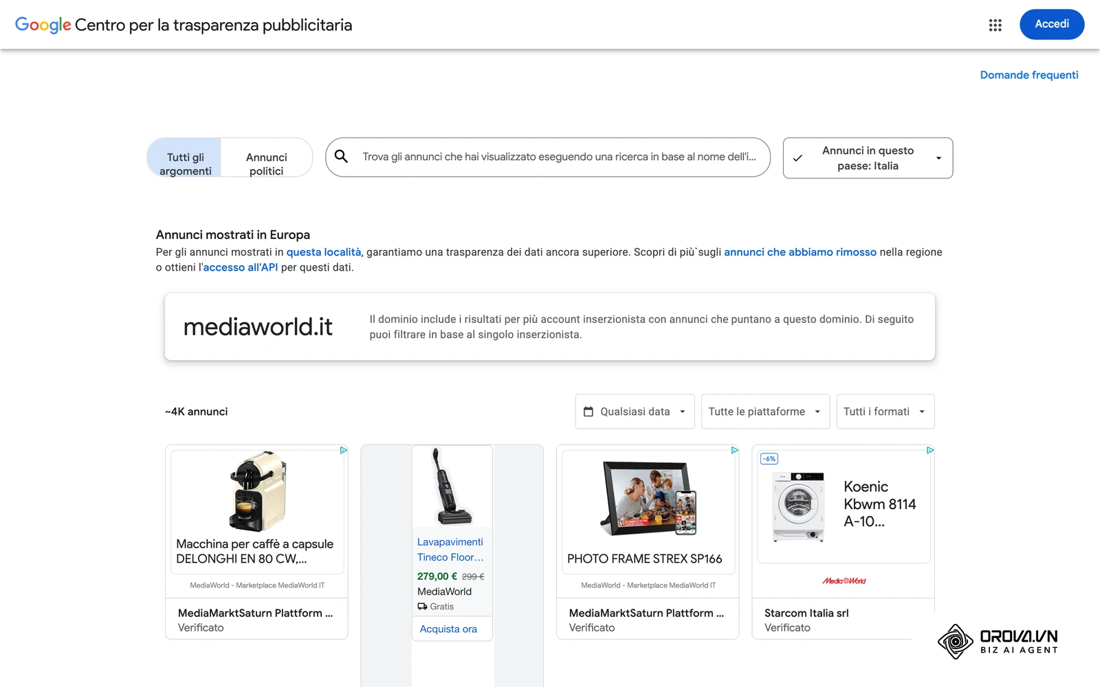Open the Koenic washing machine image
The height and width of the screenshot is (687, 1100).
click(798, 507)
